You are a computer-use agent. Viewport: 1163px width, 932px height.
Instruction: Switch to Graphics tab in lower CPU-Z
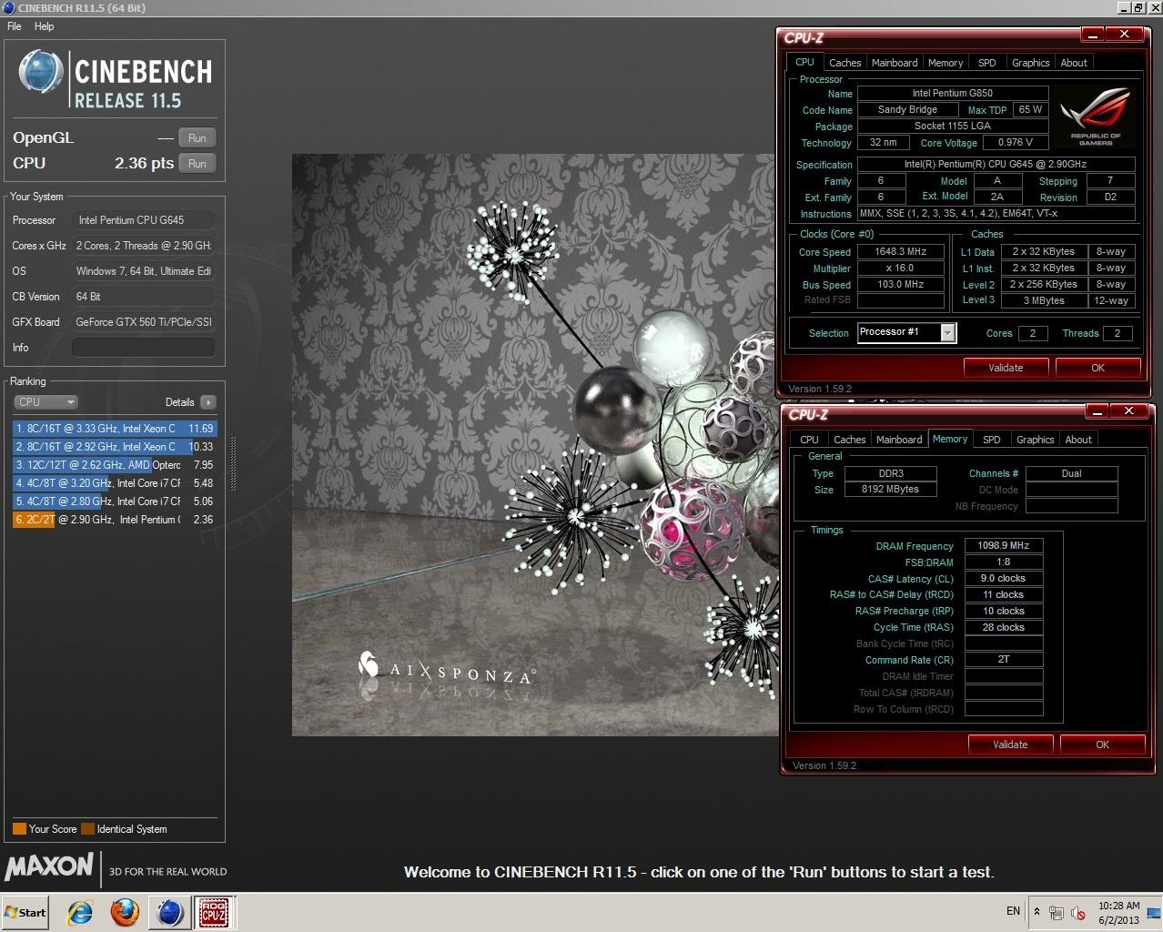pyautogui.click(x=1036, y=440)
